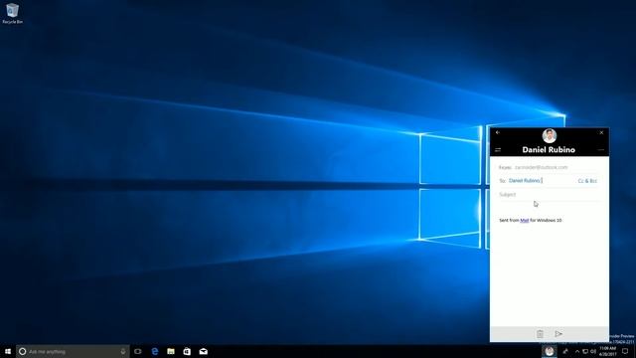Open the People icon in the taskbar

click(x=565, y=351)
